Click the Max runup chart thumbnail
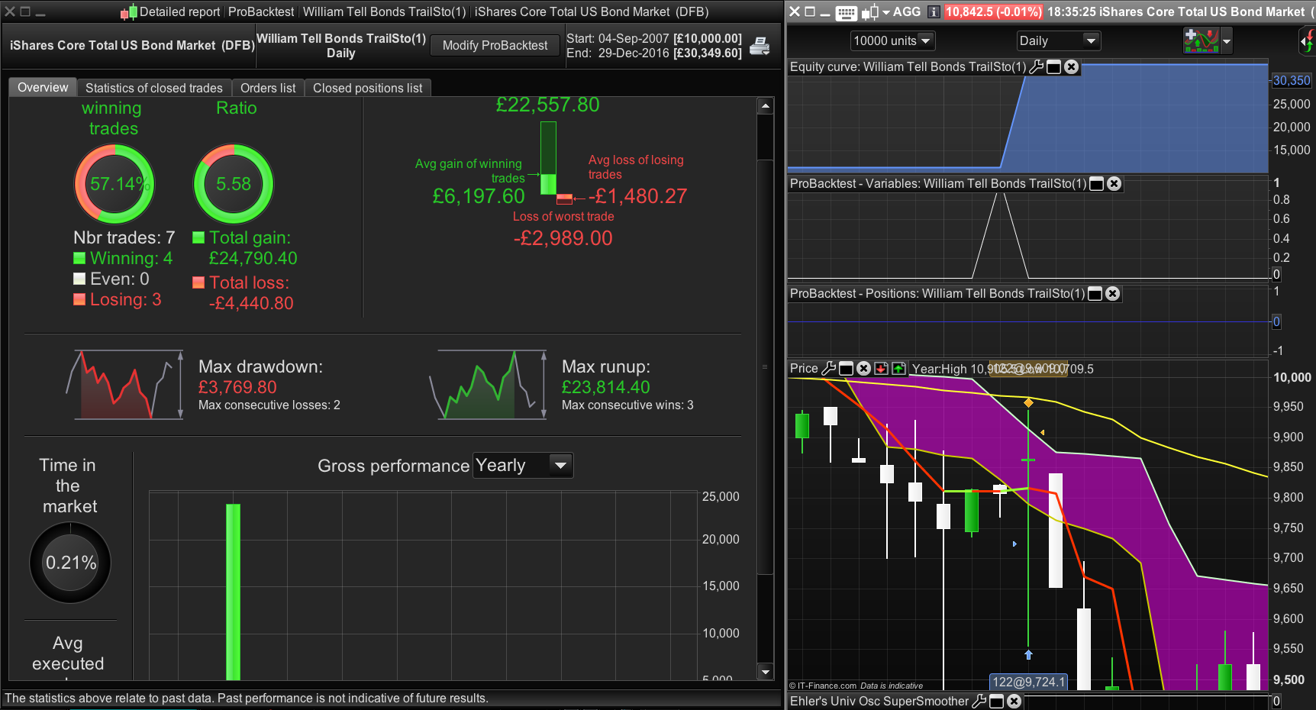This screenshot has height=710, width=1316. [488, 385]
